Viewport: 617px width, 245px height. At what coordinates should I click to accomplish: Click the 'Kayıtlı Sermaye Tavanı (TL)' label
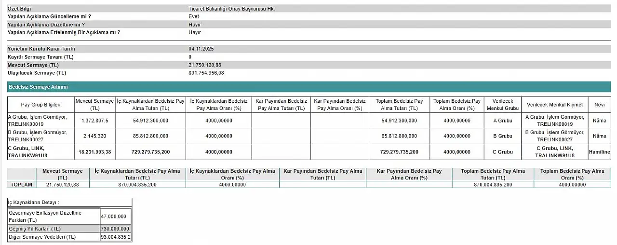(x=40, y=57)
